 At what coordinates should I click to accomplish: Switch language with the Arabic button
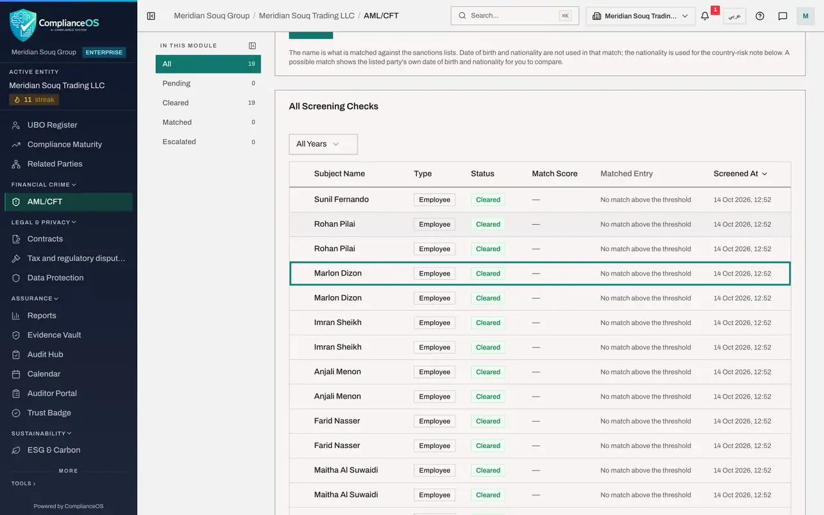(x=735, y=16)
